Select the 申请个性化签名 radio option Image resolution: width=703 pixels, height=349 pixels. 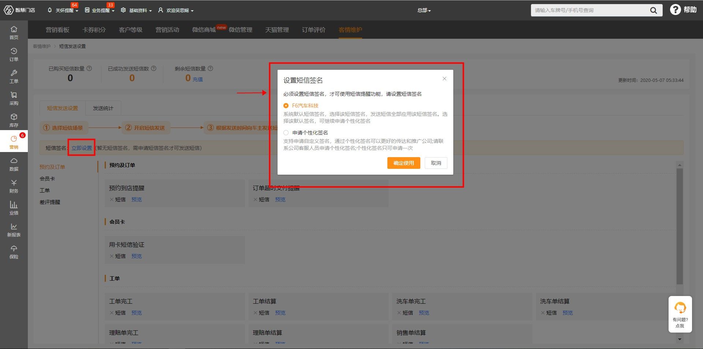click(286, 133)
